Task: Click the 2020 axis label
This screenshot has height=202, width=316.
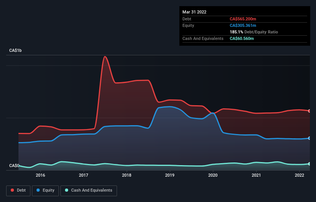Action: click(213, 175)
